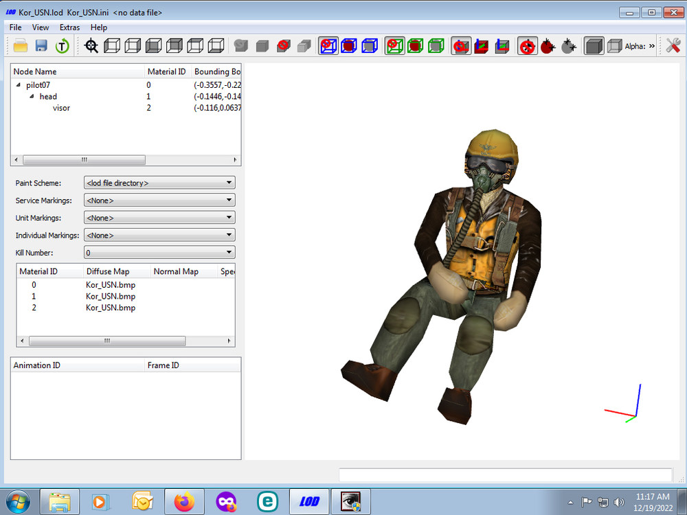
Task: Click the red sphere with sparkles icon
Action: (548, 45)
